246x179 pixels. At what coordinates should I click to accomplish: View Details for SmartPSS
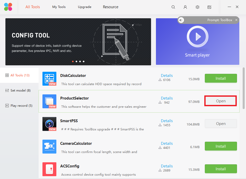(x=167, y=121)
